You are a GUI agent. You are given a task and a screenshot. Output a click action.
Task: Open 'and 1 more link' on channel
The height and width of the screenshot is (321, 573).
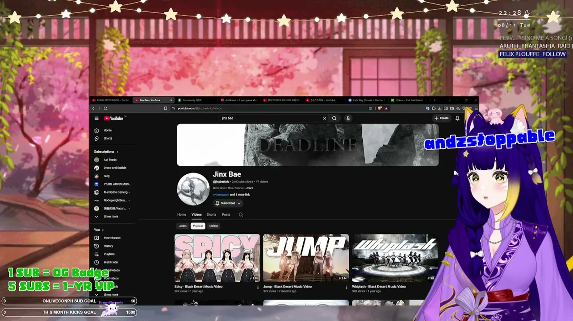(240, 195)
